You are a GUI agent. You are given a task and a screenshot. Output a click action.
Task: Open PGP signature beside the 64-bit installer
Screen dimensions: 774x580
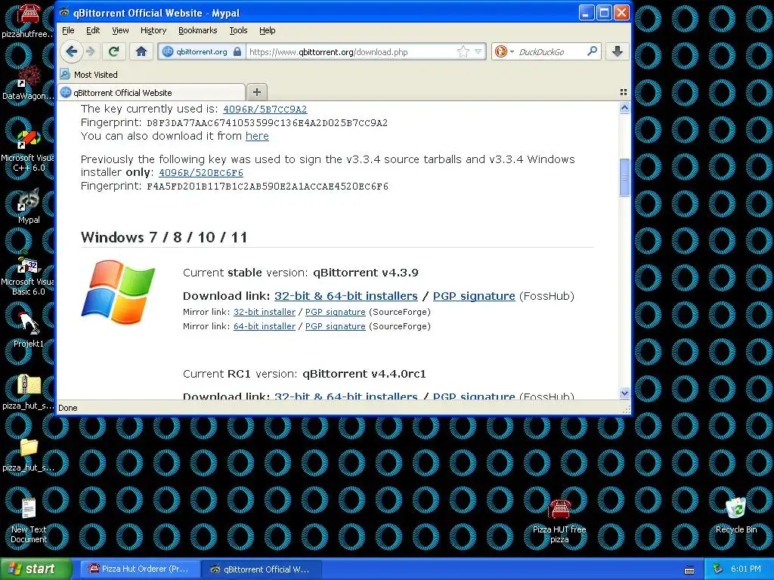335,326
